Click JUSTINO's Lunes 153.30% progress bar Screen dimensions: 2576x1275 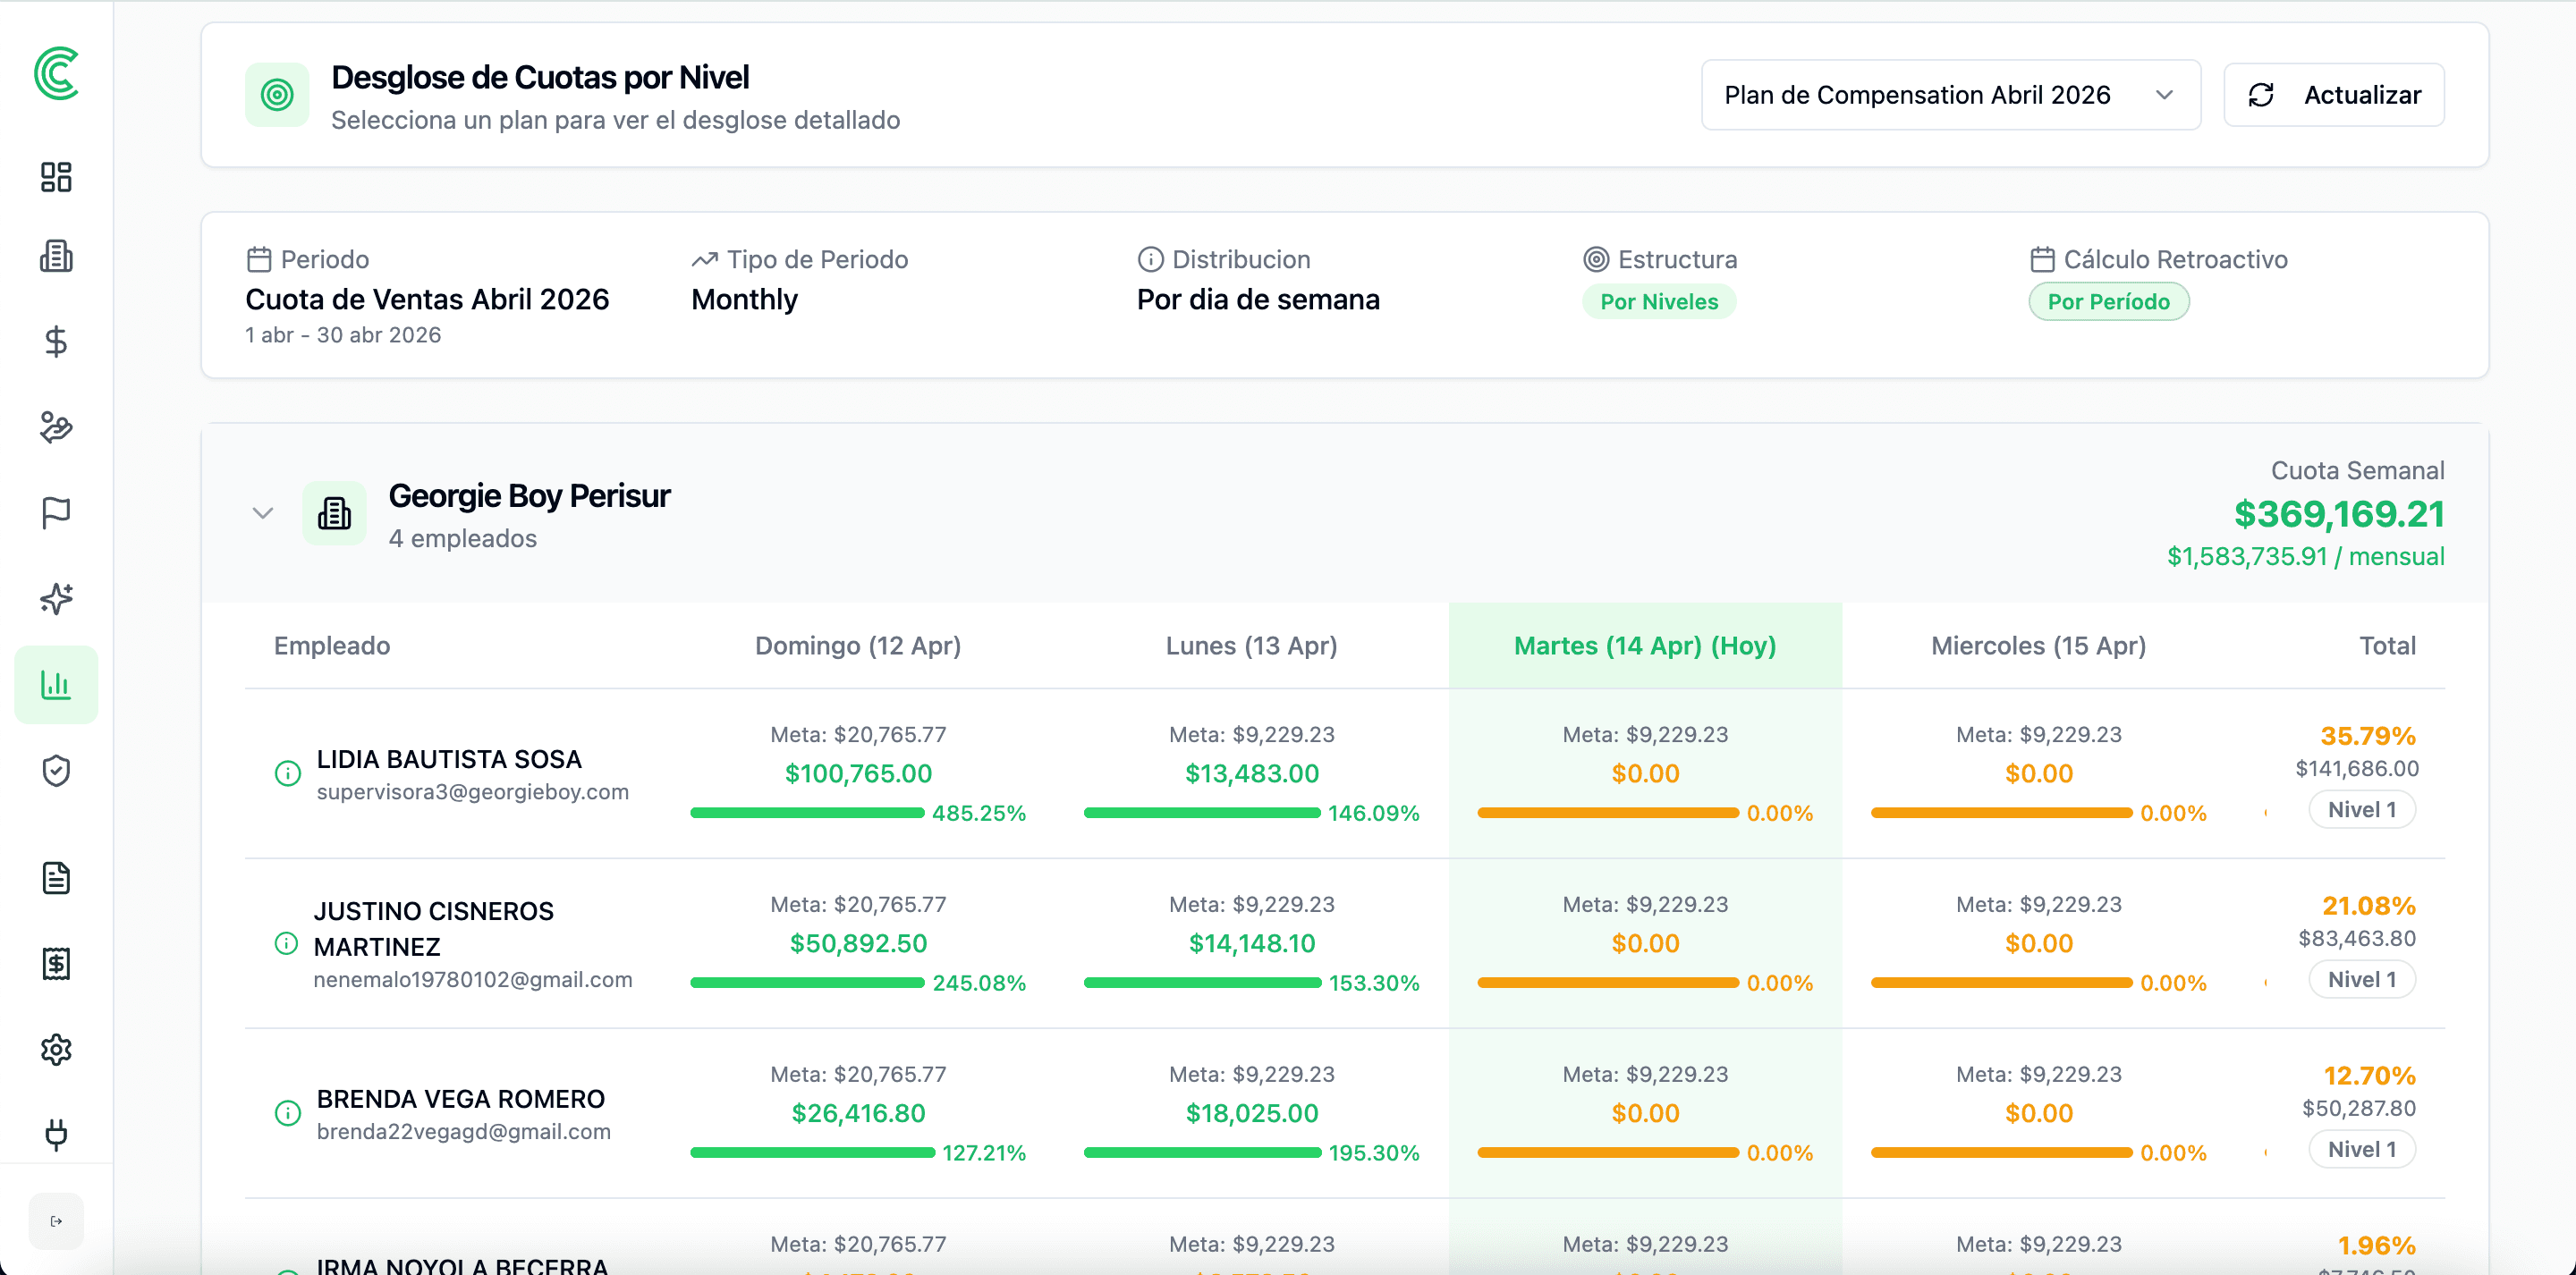click(1202, 983)
